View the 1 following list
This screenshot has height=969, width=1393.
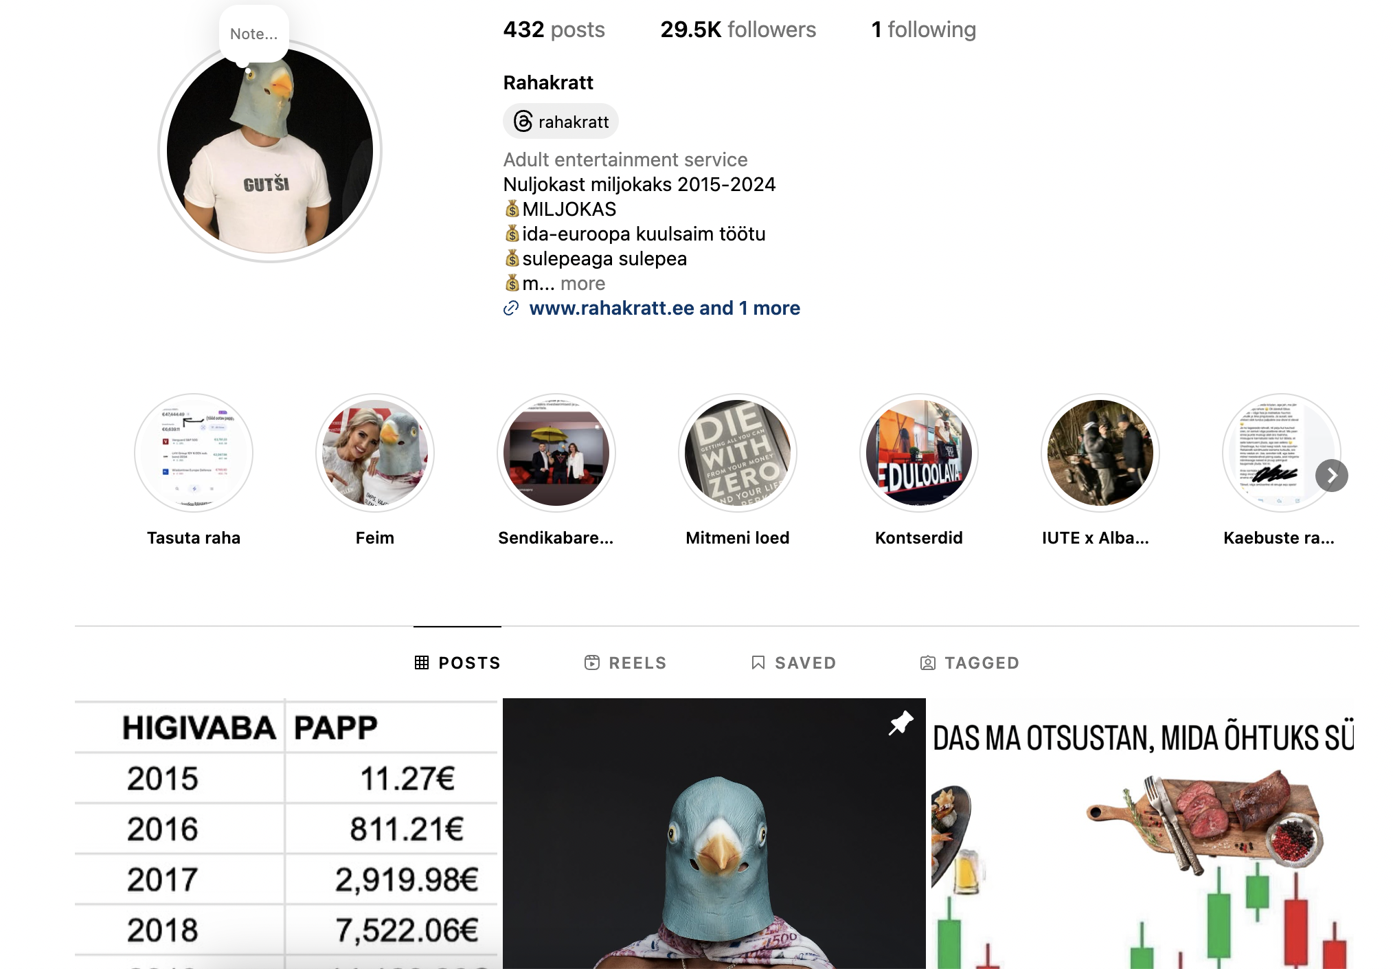tap(923, 30)
